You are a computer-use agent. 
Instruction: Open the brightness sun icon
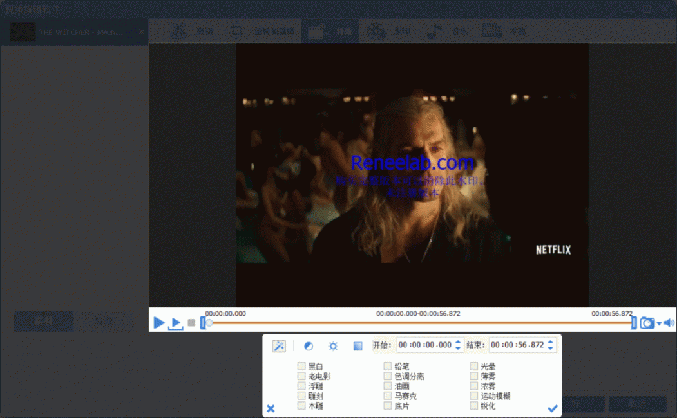[x=333, y=346]
